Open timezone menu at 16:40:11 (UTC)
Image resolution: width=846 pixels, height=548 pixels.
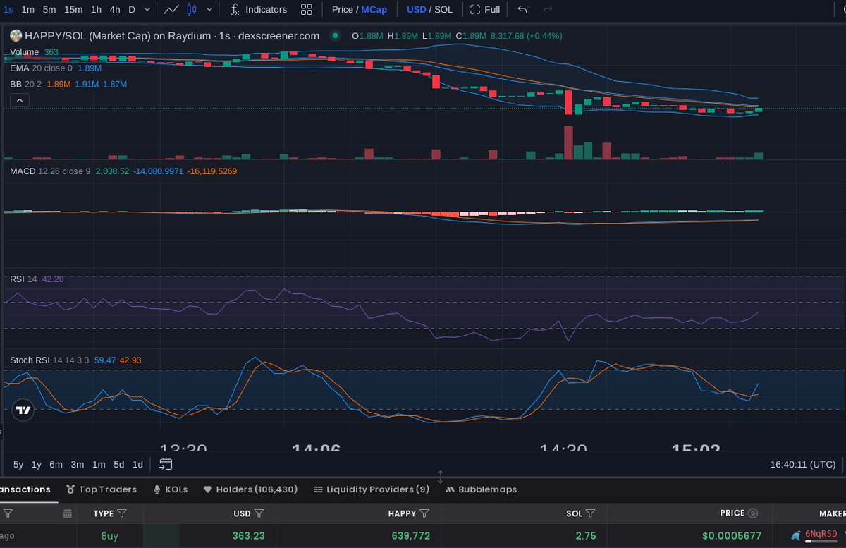point(802,464)
